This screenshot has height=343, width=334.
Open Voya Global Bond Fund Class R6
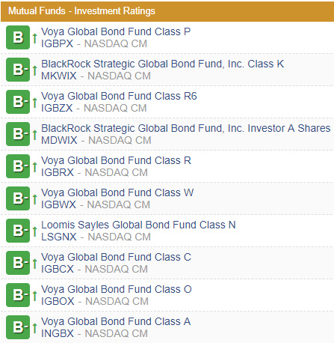(x=119, y=96)
